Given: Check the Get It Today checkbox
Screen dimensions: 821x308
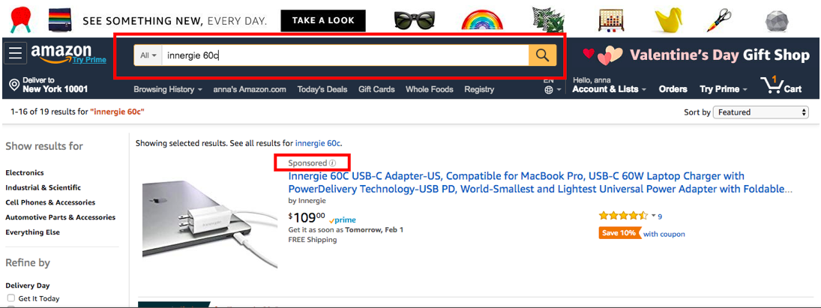Looking at the screenshot, I should point(11,298).
